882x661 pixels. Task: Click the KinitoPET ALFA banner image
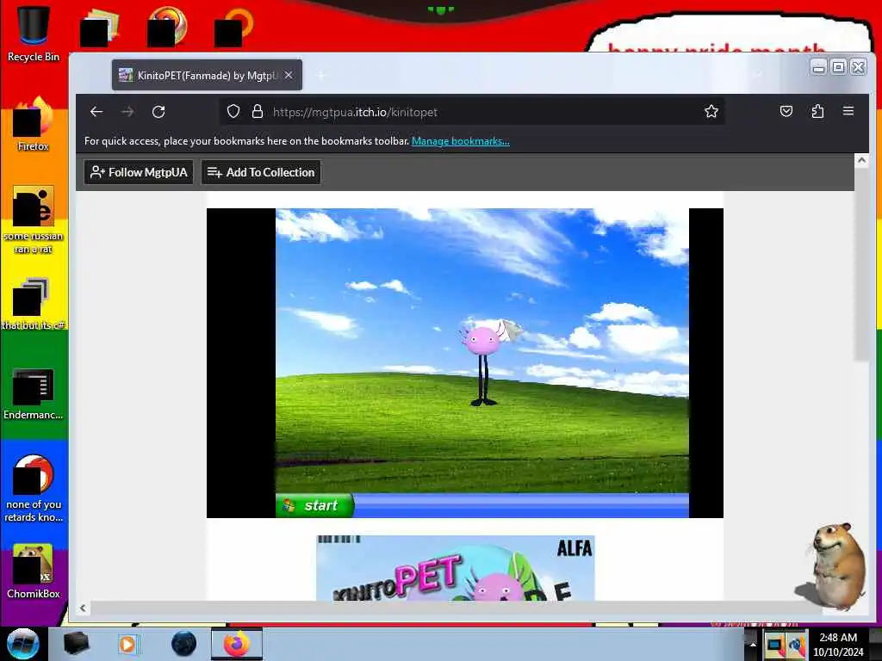455,568
